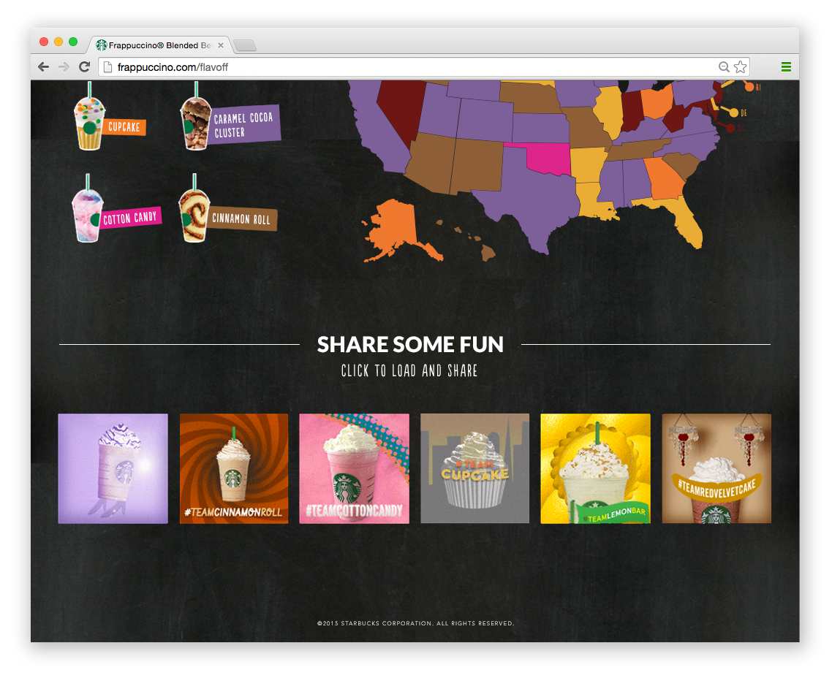Click yellow Illinois on the map
832x678 pixels.
[x=609, y=110]
